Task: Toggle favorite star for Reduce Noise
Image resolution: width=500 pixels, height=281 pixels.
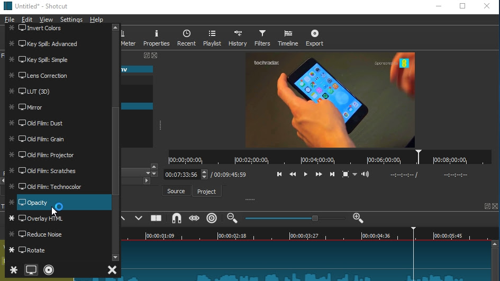Action: pyautogui.click(x=12, y=234)
